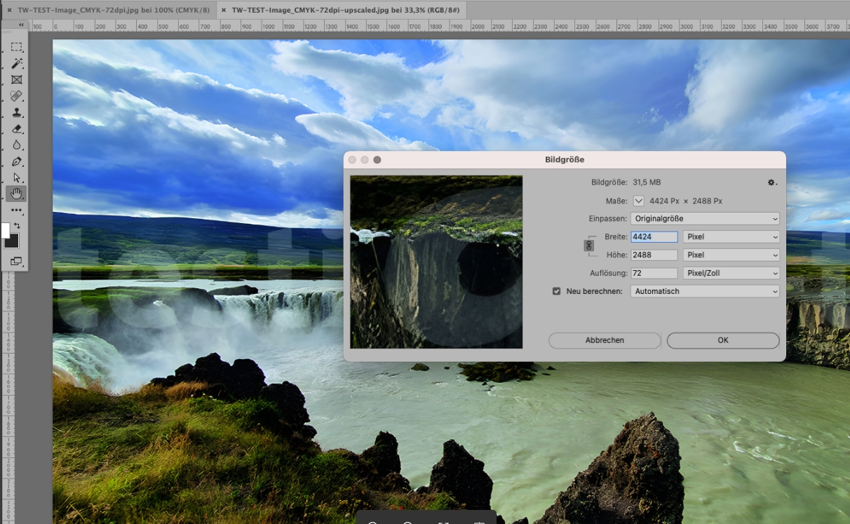
Task: Open the Bildgröße dialog gear settings
Action: point(771,182)
